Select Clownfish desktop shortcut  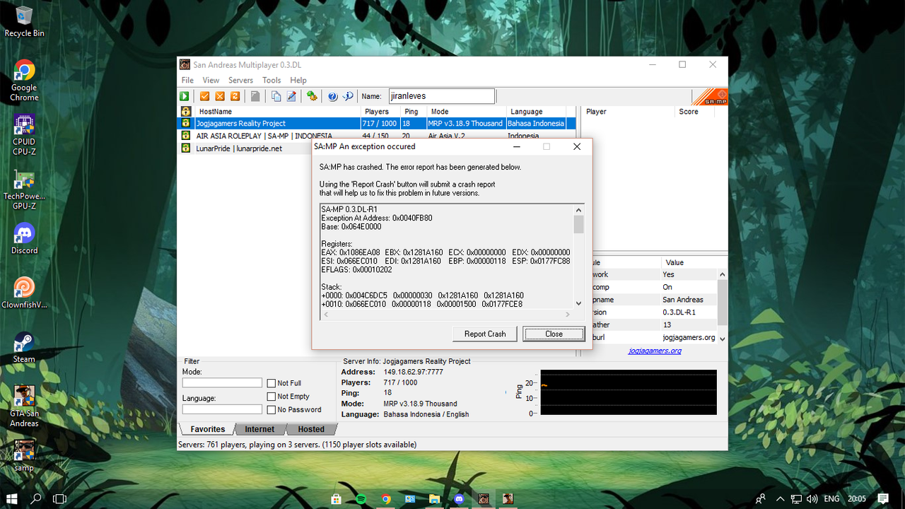(x=24, y=293)
